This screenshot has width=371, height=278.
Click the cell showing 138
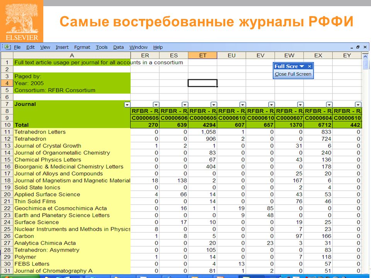174,181
